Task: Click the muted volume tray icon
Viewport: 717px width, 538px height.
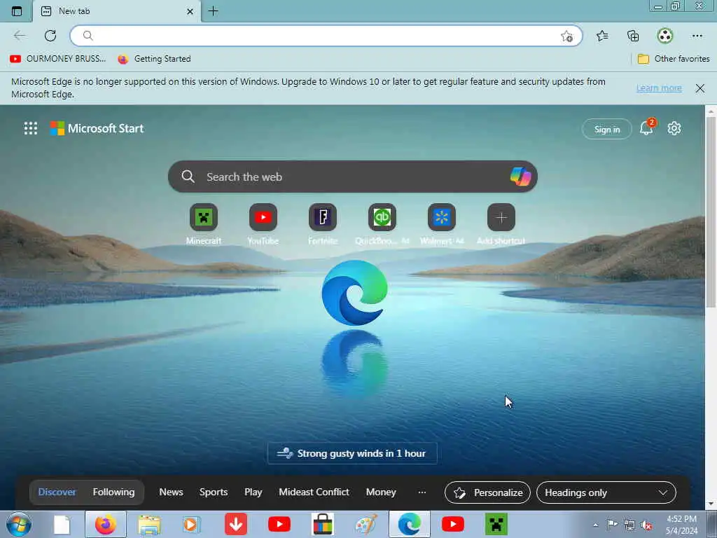Action: (646, 525)
